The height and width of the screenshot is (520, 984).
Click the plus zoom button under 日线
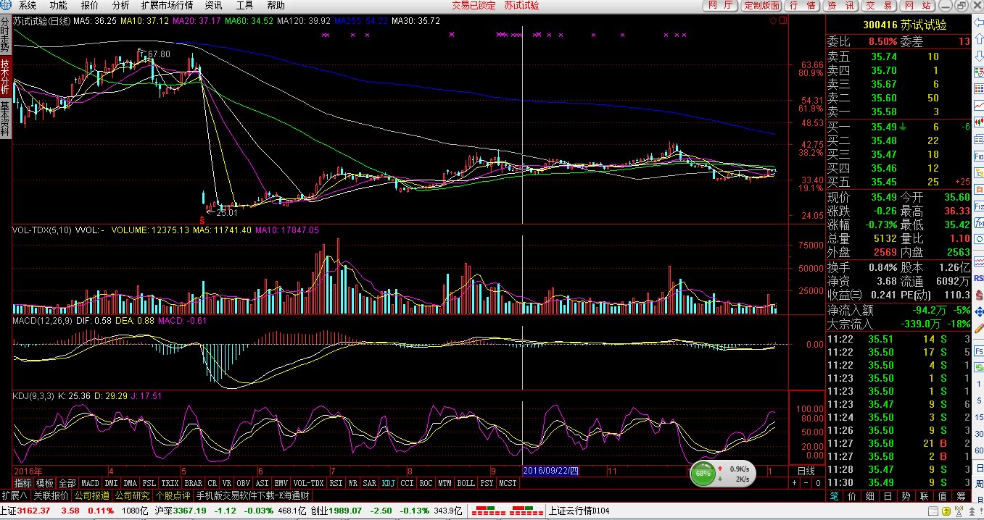(794, 483)
